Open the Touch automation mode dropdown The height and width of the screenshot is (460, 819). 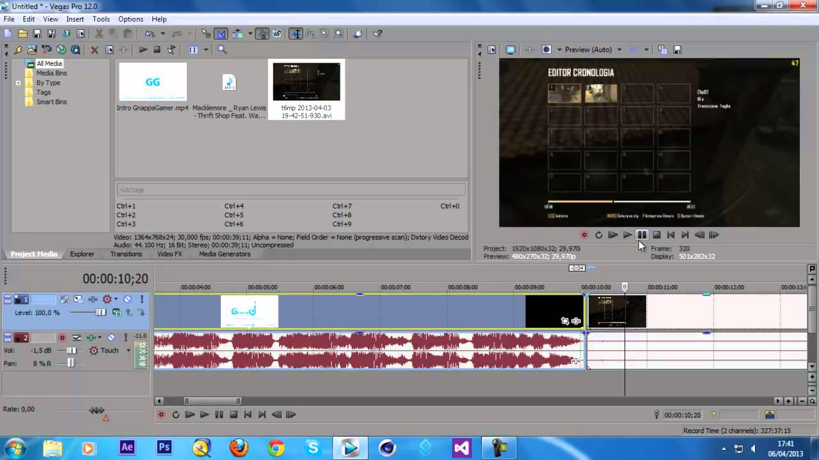(x=128, y=350)
